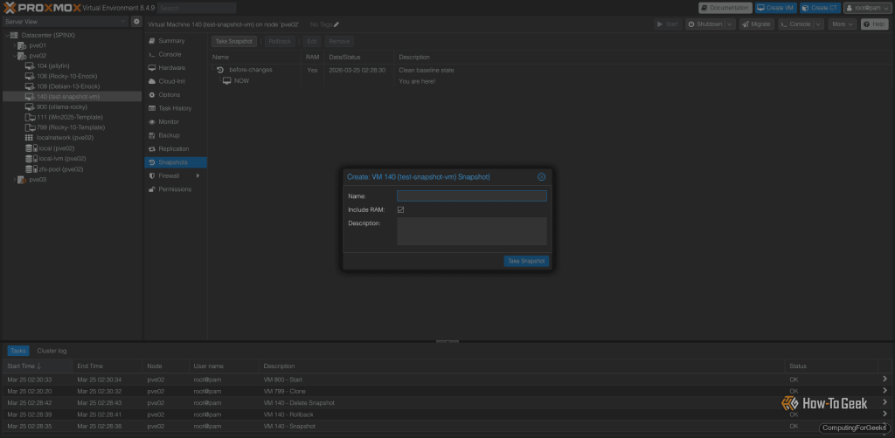Image resolution: width=895 pixels, height=438 pixels.
Task: Click the Create VM button
Action: [776, 8]
